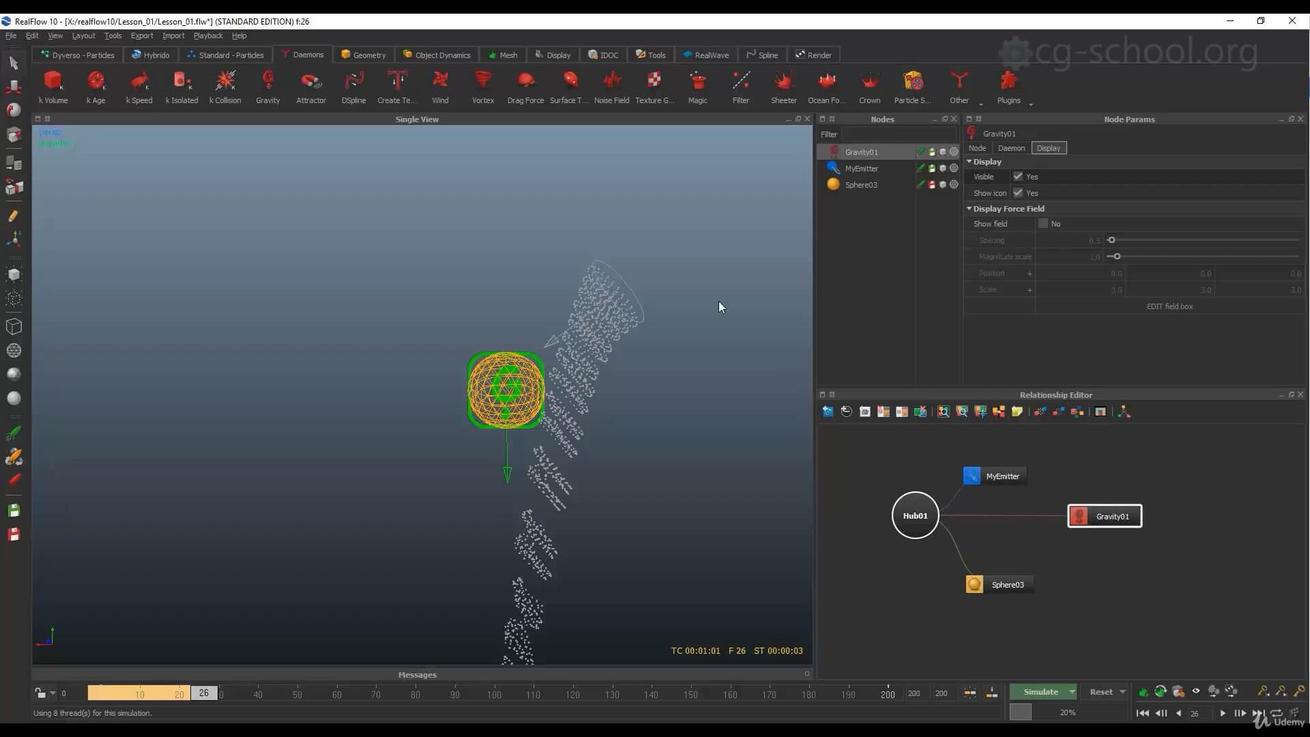Select the arrow selection tool in left sidebar
Screen dimensions: 1310x737
point(14,63)
